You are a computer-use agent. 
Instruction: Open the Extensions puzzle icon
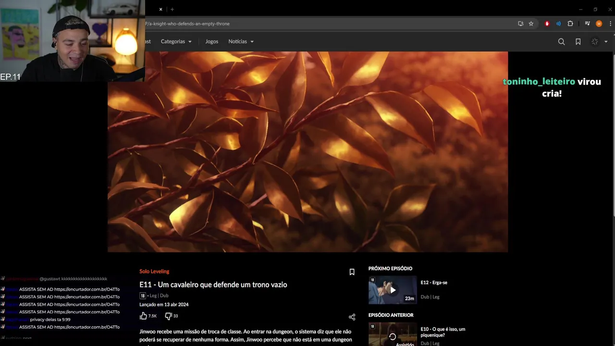point(570,24)
